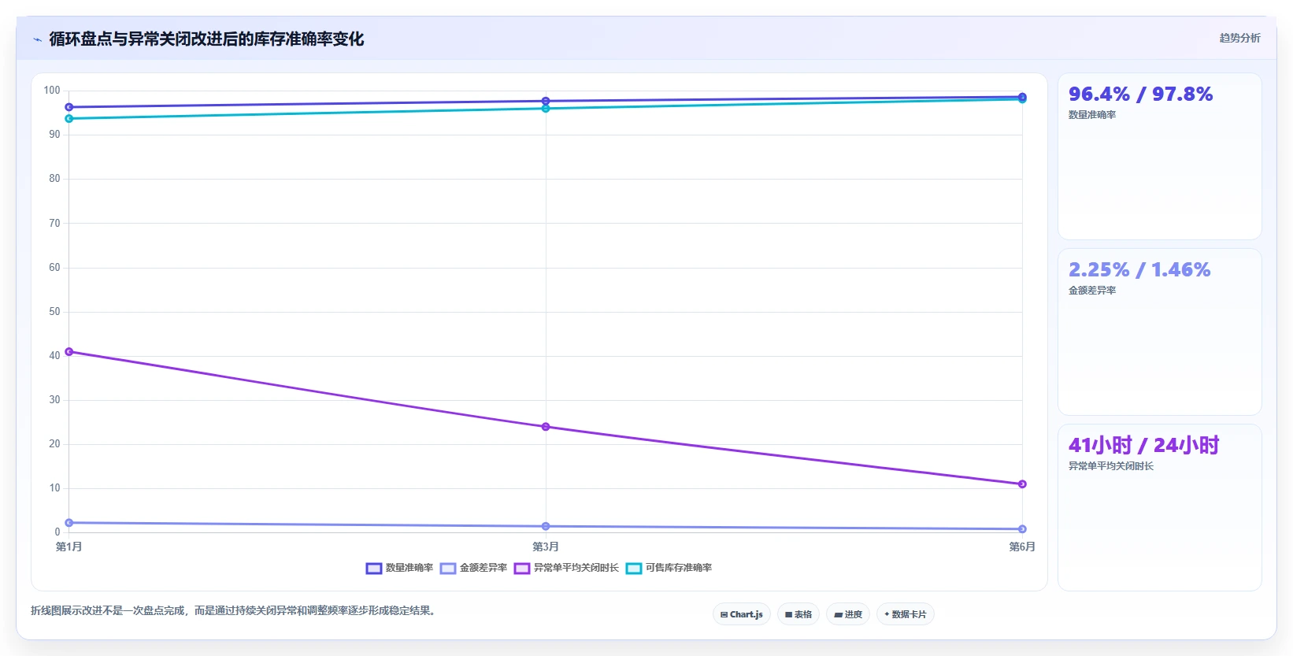Select the 数据卡片 tag

[x=906, y=614]
